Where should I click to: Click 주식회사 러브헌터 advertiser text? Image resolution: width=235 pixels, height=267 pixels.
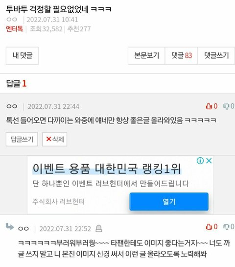(58, 202)
